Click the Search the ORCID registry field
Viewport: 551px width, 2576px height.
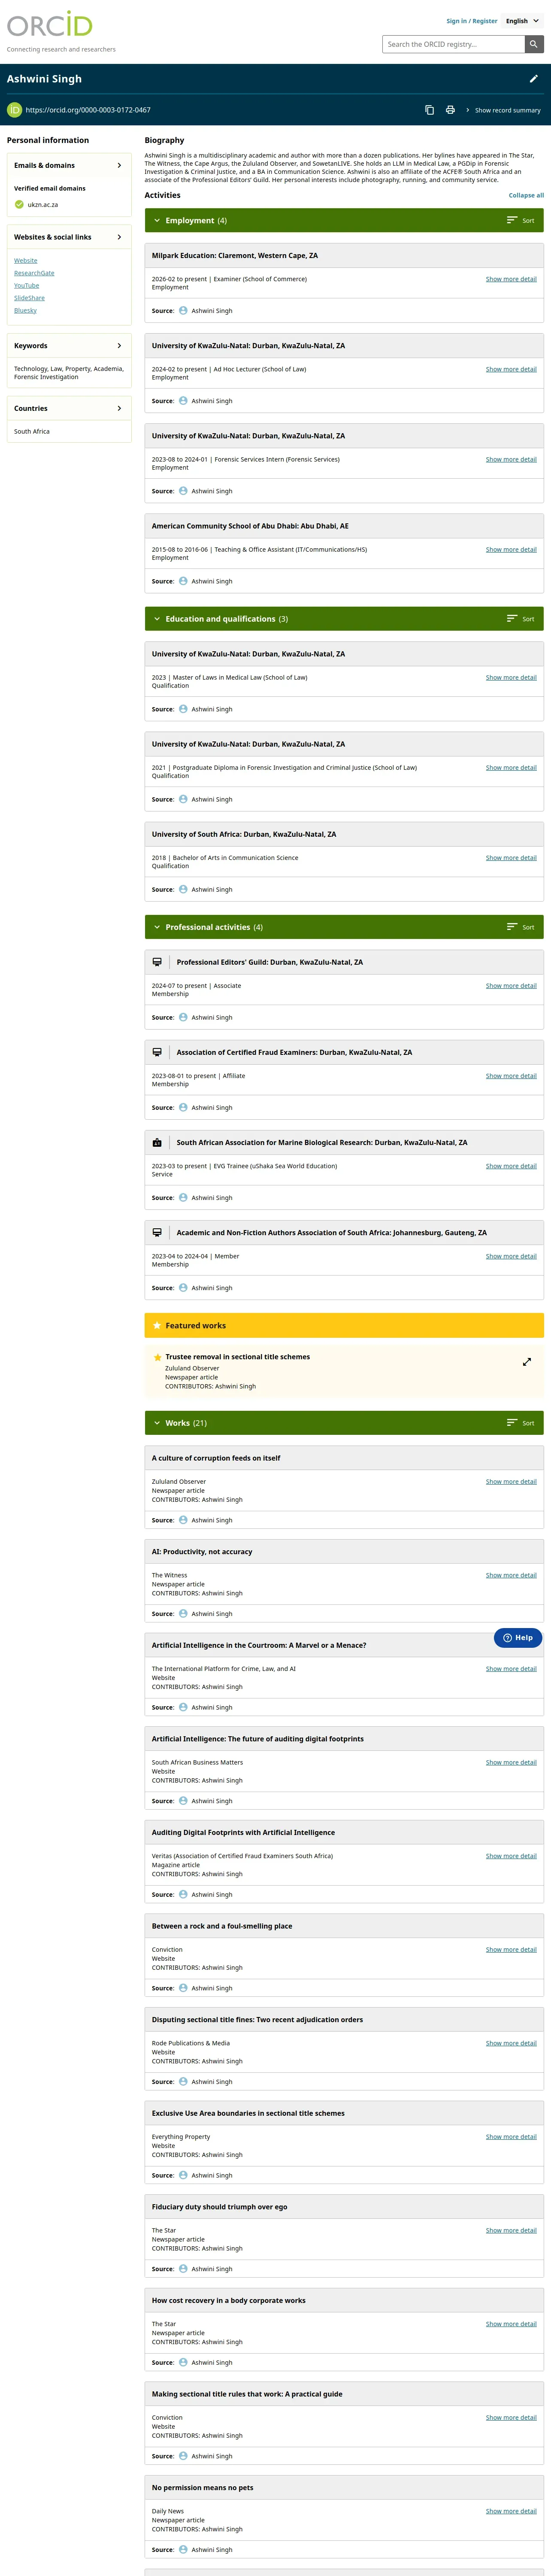(454, 44)
